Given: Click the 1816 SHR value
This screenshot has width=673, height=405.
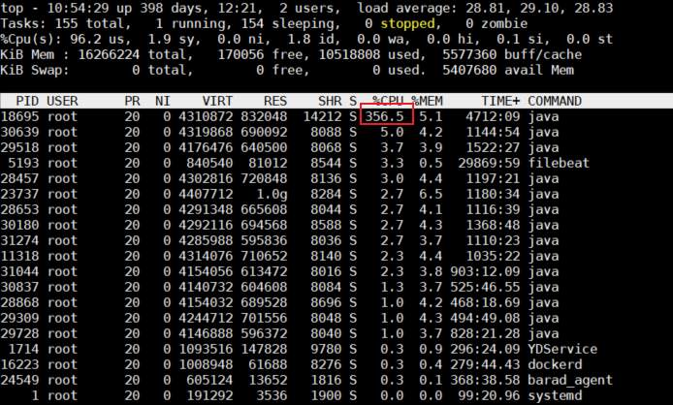Looking at the screenshot, I should (x=326, y=380).
